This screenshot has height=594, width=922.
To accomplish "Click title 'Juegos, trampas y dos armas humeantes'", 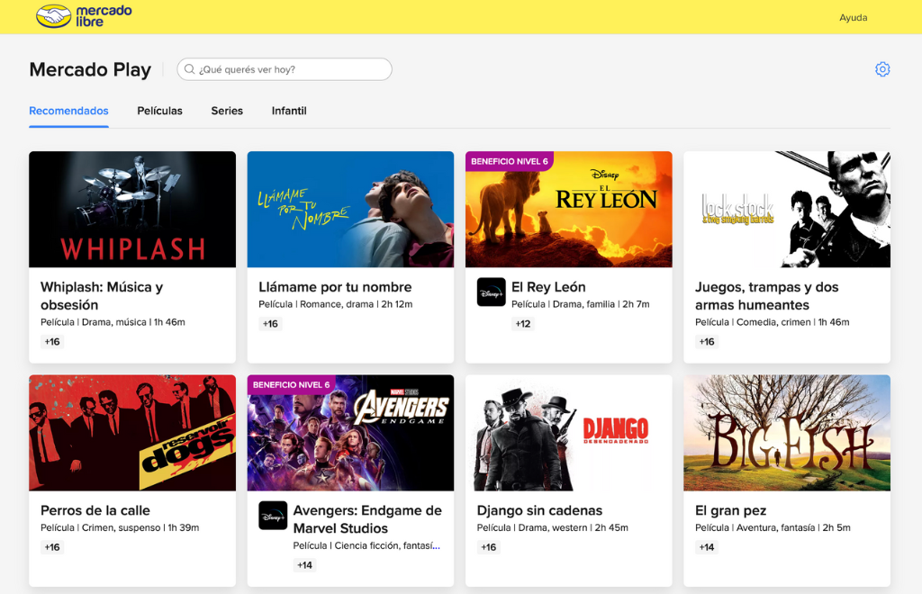I will click(x=767, y=296).
